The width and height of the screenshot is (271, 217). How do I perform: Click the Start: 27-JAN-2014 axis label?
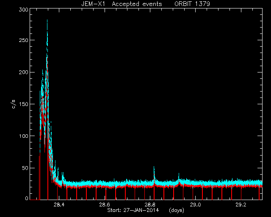tap(133, 210)
